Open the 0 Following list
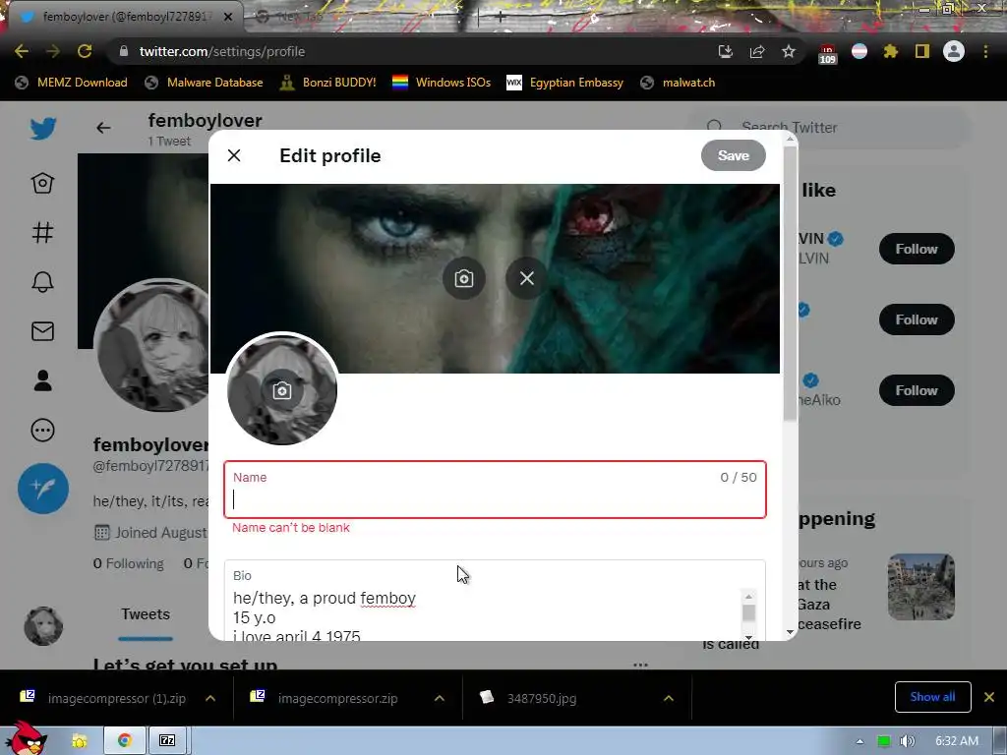The width and height of the screenshot is (1007, 755). tap(129, 563)
